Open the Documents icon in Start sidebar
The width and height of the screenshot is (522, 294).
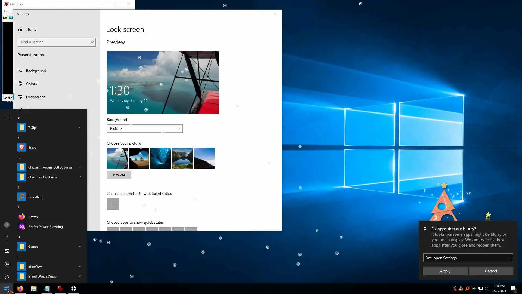pos(7,238)
